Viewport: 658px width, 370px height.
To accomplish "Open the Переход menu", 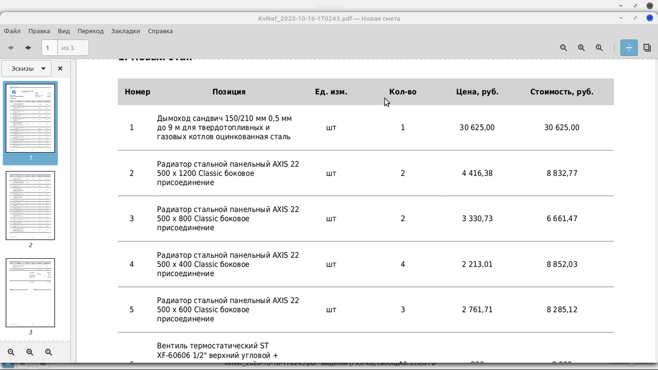I will pos(90,31).
